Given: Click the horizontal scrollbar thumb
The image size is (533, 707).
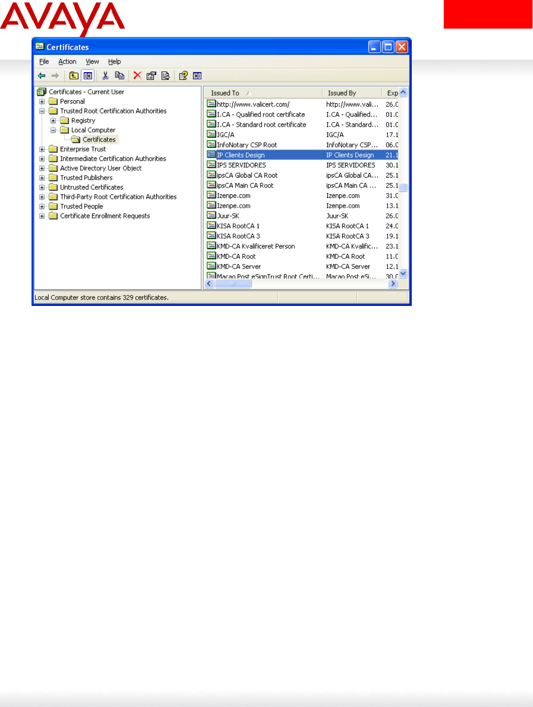Looking at the screenshot, I should point(233,284).
